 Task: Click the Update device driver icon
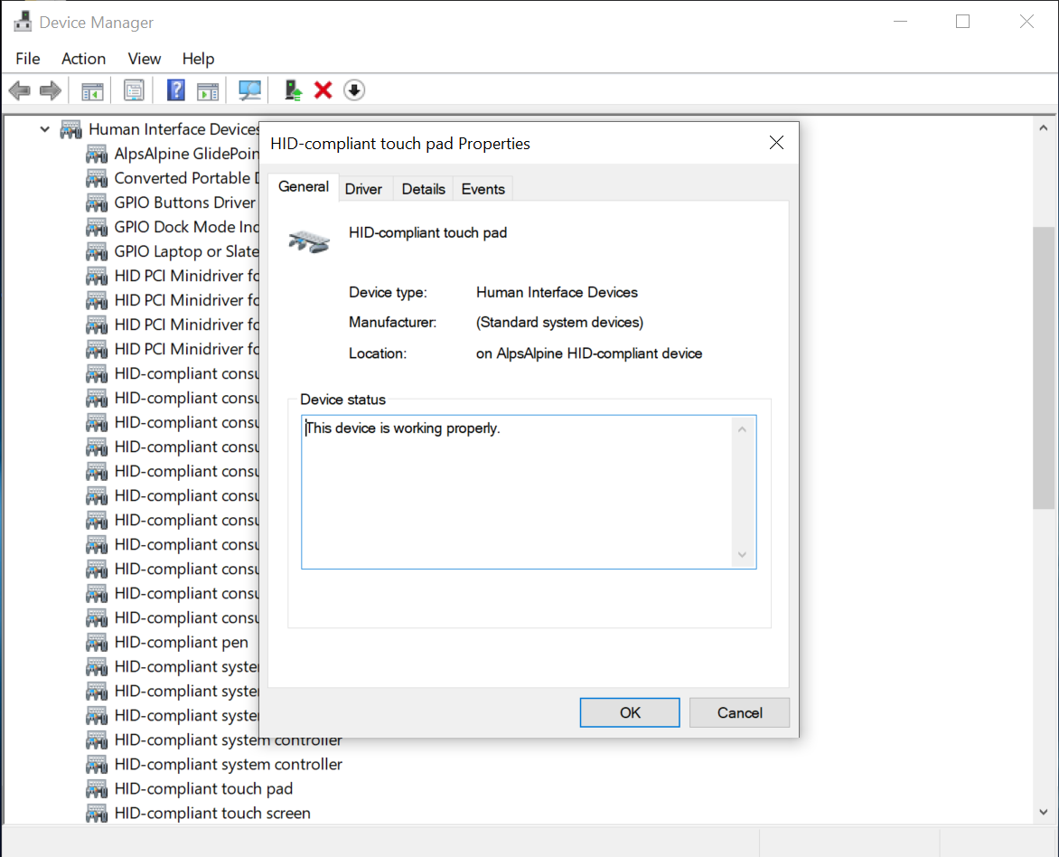(293, 90)
